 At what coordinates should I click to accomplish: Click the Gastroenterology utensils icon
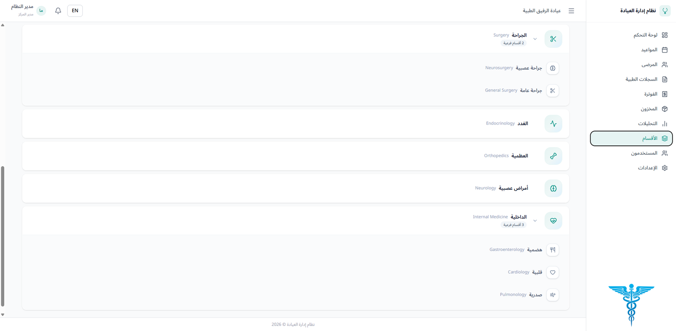(x=553, y=250)
